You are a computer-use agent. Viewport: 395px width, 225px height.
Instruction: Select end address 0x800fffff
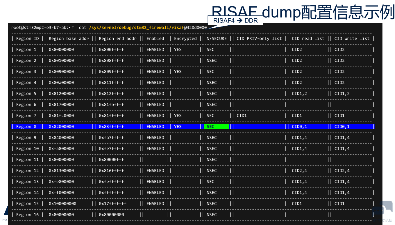(112, 49)
